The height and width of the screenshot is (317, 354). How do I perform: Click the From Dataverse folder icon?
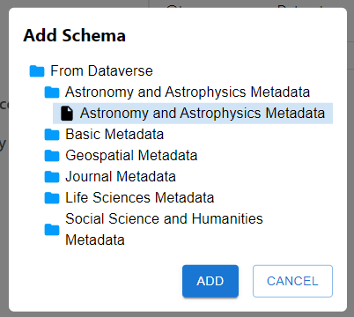pos(37,71)
